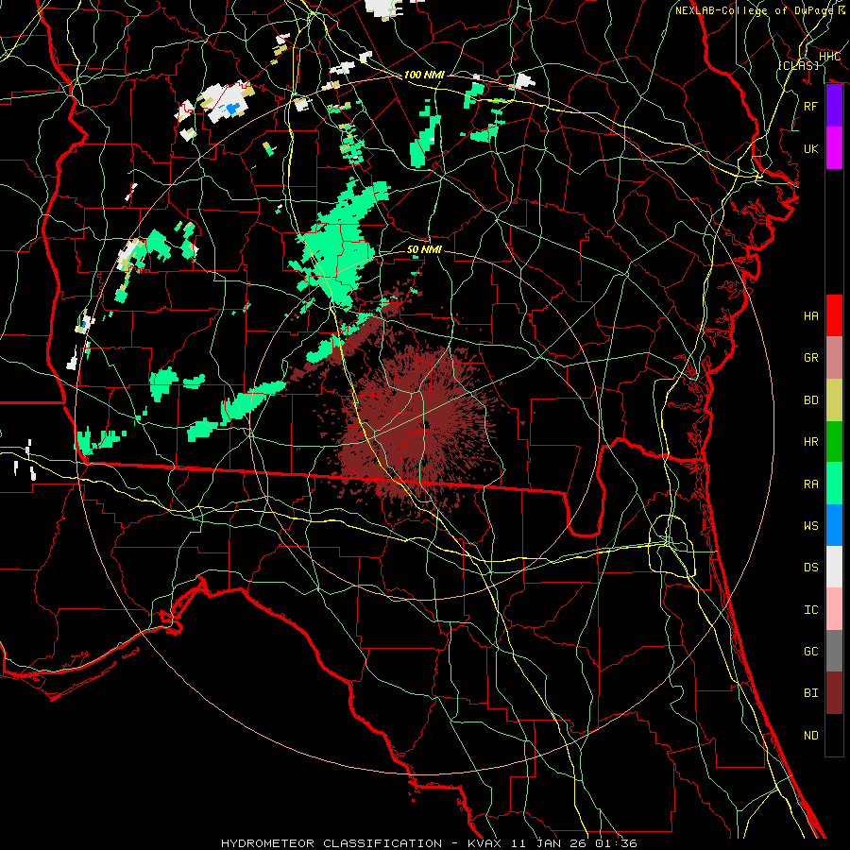Click the 50 NMI range ring label

click(x=424, y=250)
